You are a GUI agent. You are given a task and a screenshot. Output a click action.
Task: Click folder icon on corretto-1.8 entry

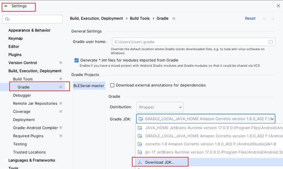tap(140, 144)
